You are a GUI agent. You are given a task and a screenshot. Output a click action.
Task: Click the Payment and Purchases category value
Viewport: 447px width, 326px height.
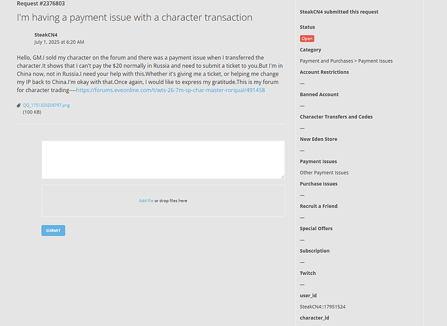pyautogui.click(x=346, y=61)
